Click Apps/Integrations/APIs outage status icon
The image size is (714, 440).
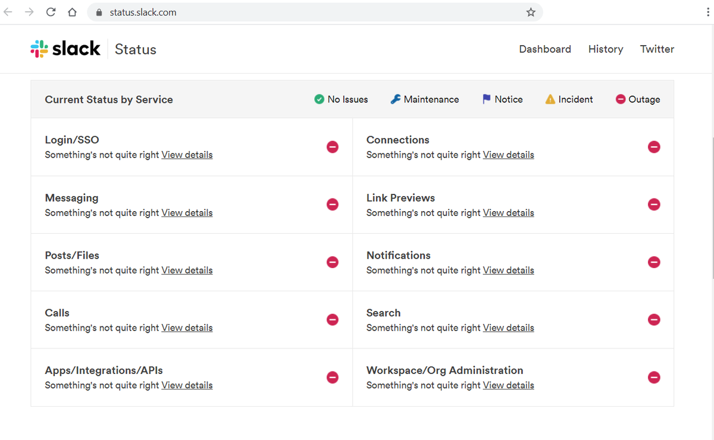pos(333,378)
